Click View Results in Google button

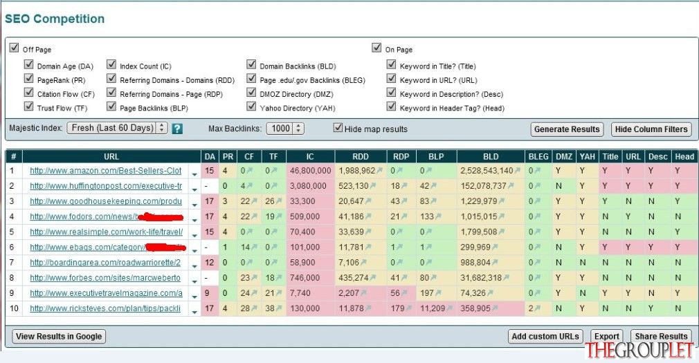[59, 336]
